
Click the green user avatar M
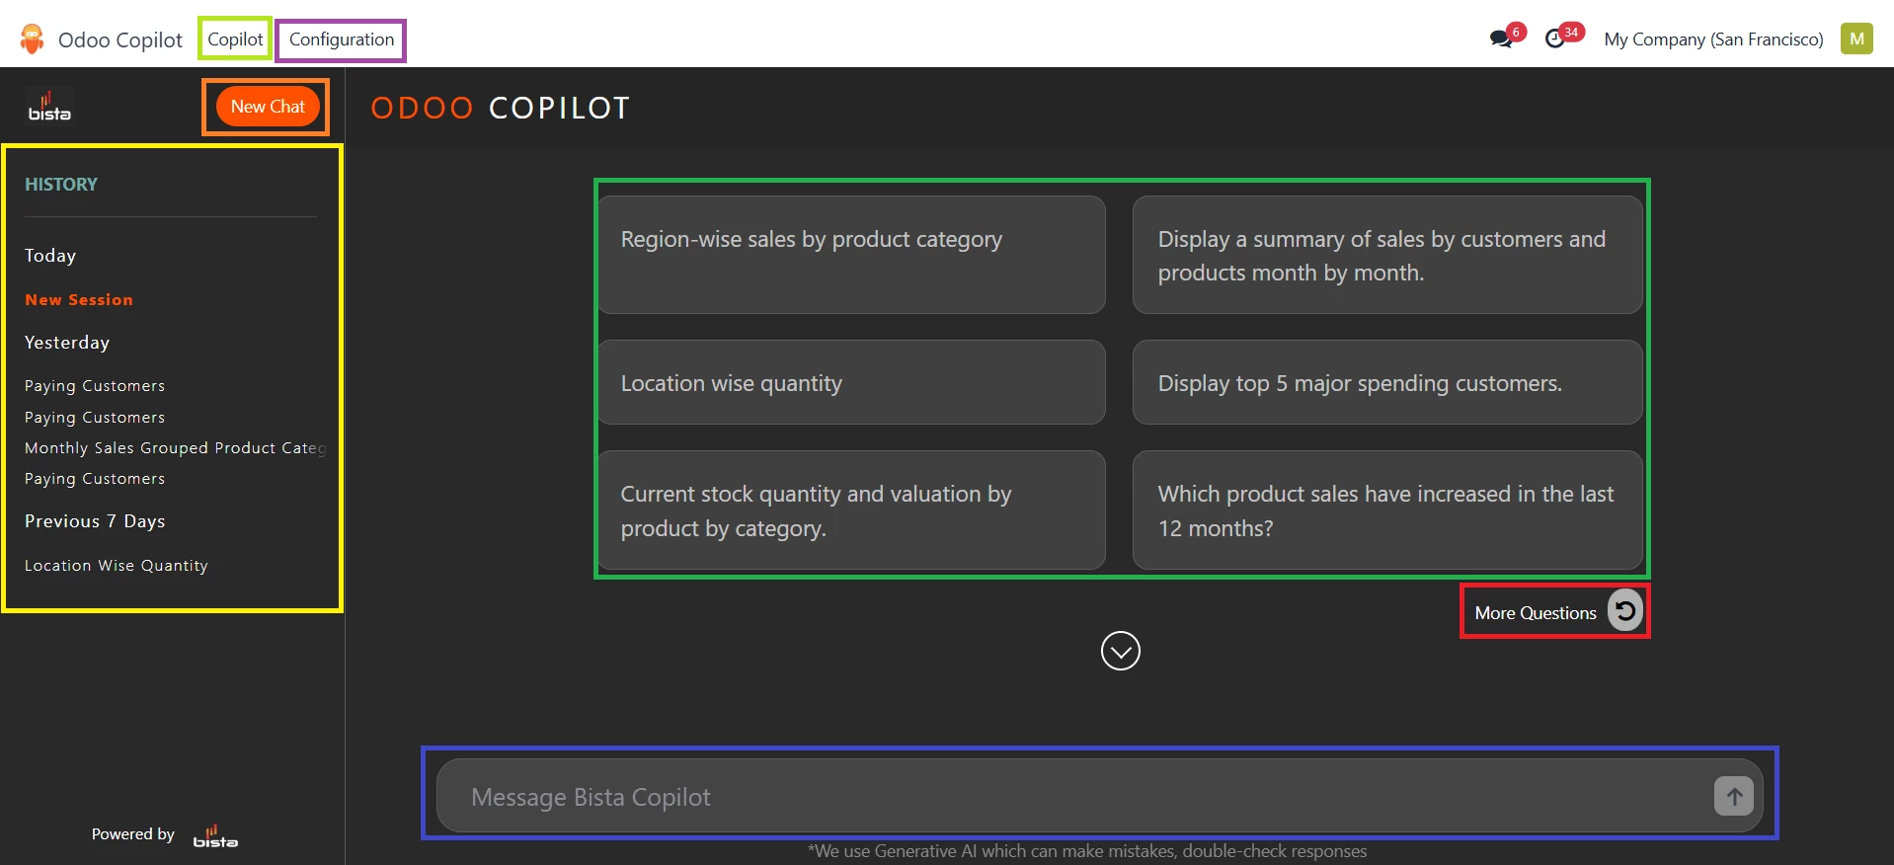(1856, 39)
